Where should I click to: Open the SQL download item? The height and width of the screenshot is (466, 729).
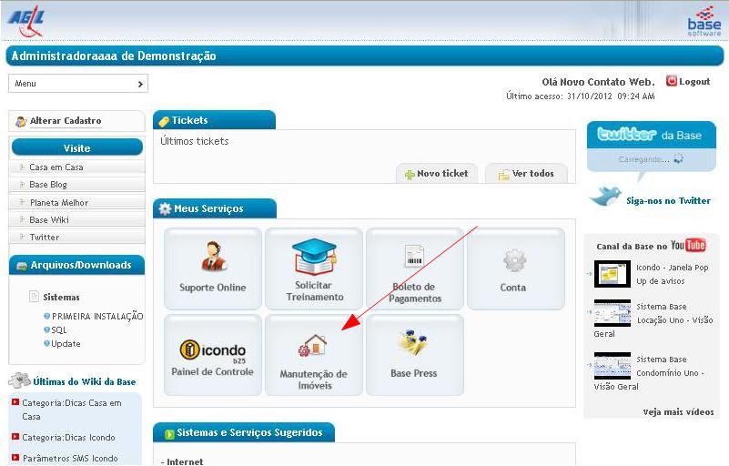58,329
